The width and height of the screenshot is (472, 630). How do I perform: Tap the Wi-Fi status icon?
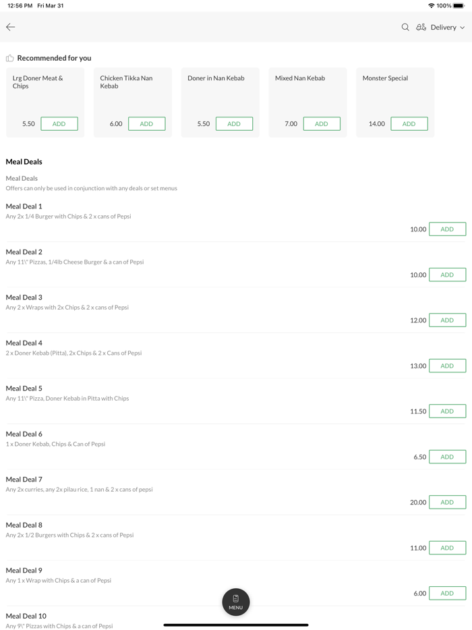coord(431,5)
